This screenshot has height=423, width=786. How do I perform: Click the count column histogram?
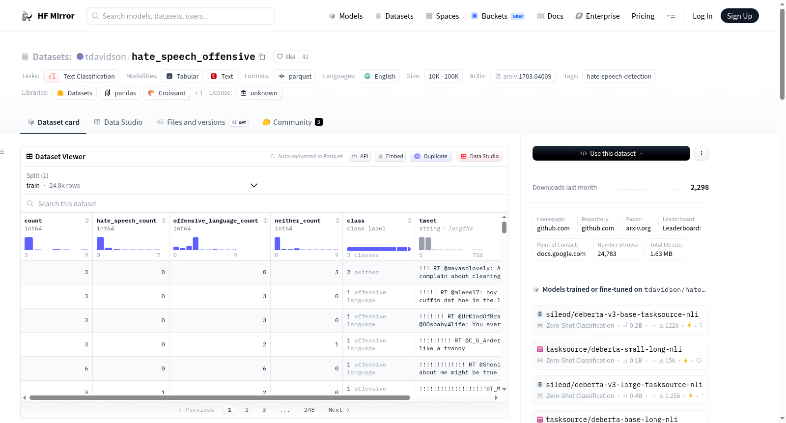click(56, 244)
